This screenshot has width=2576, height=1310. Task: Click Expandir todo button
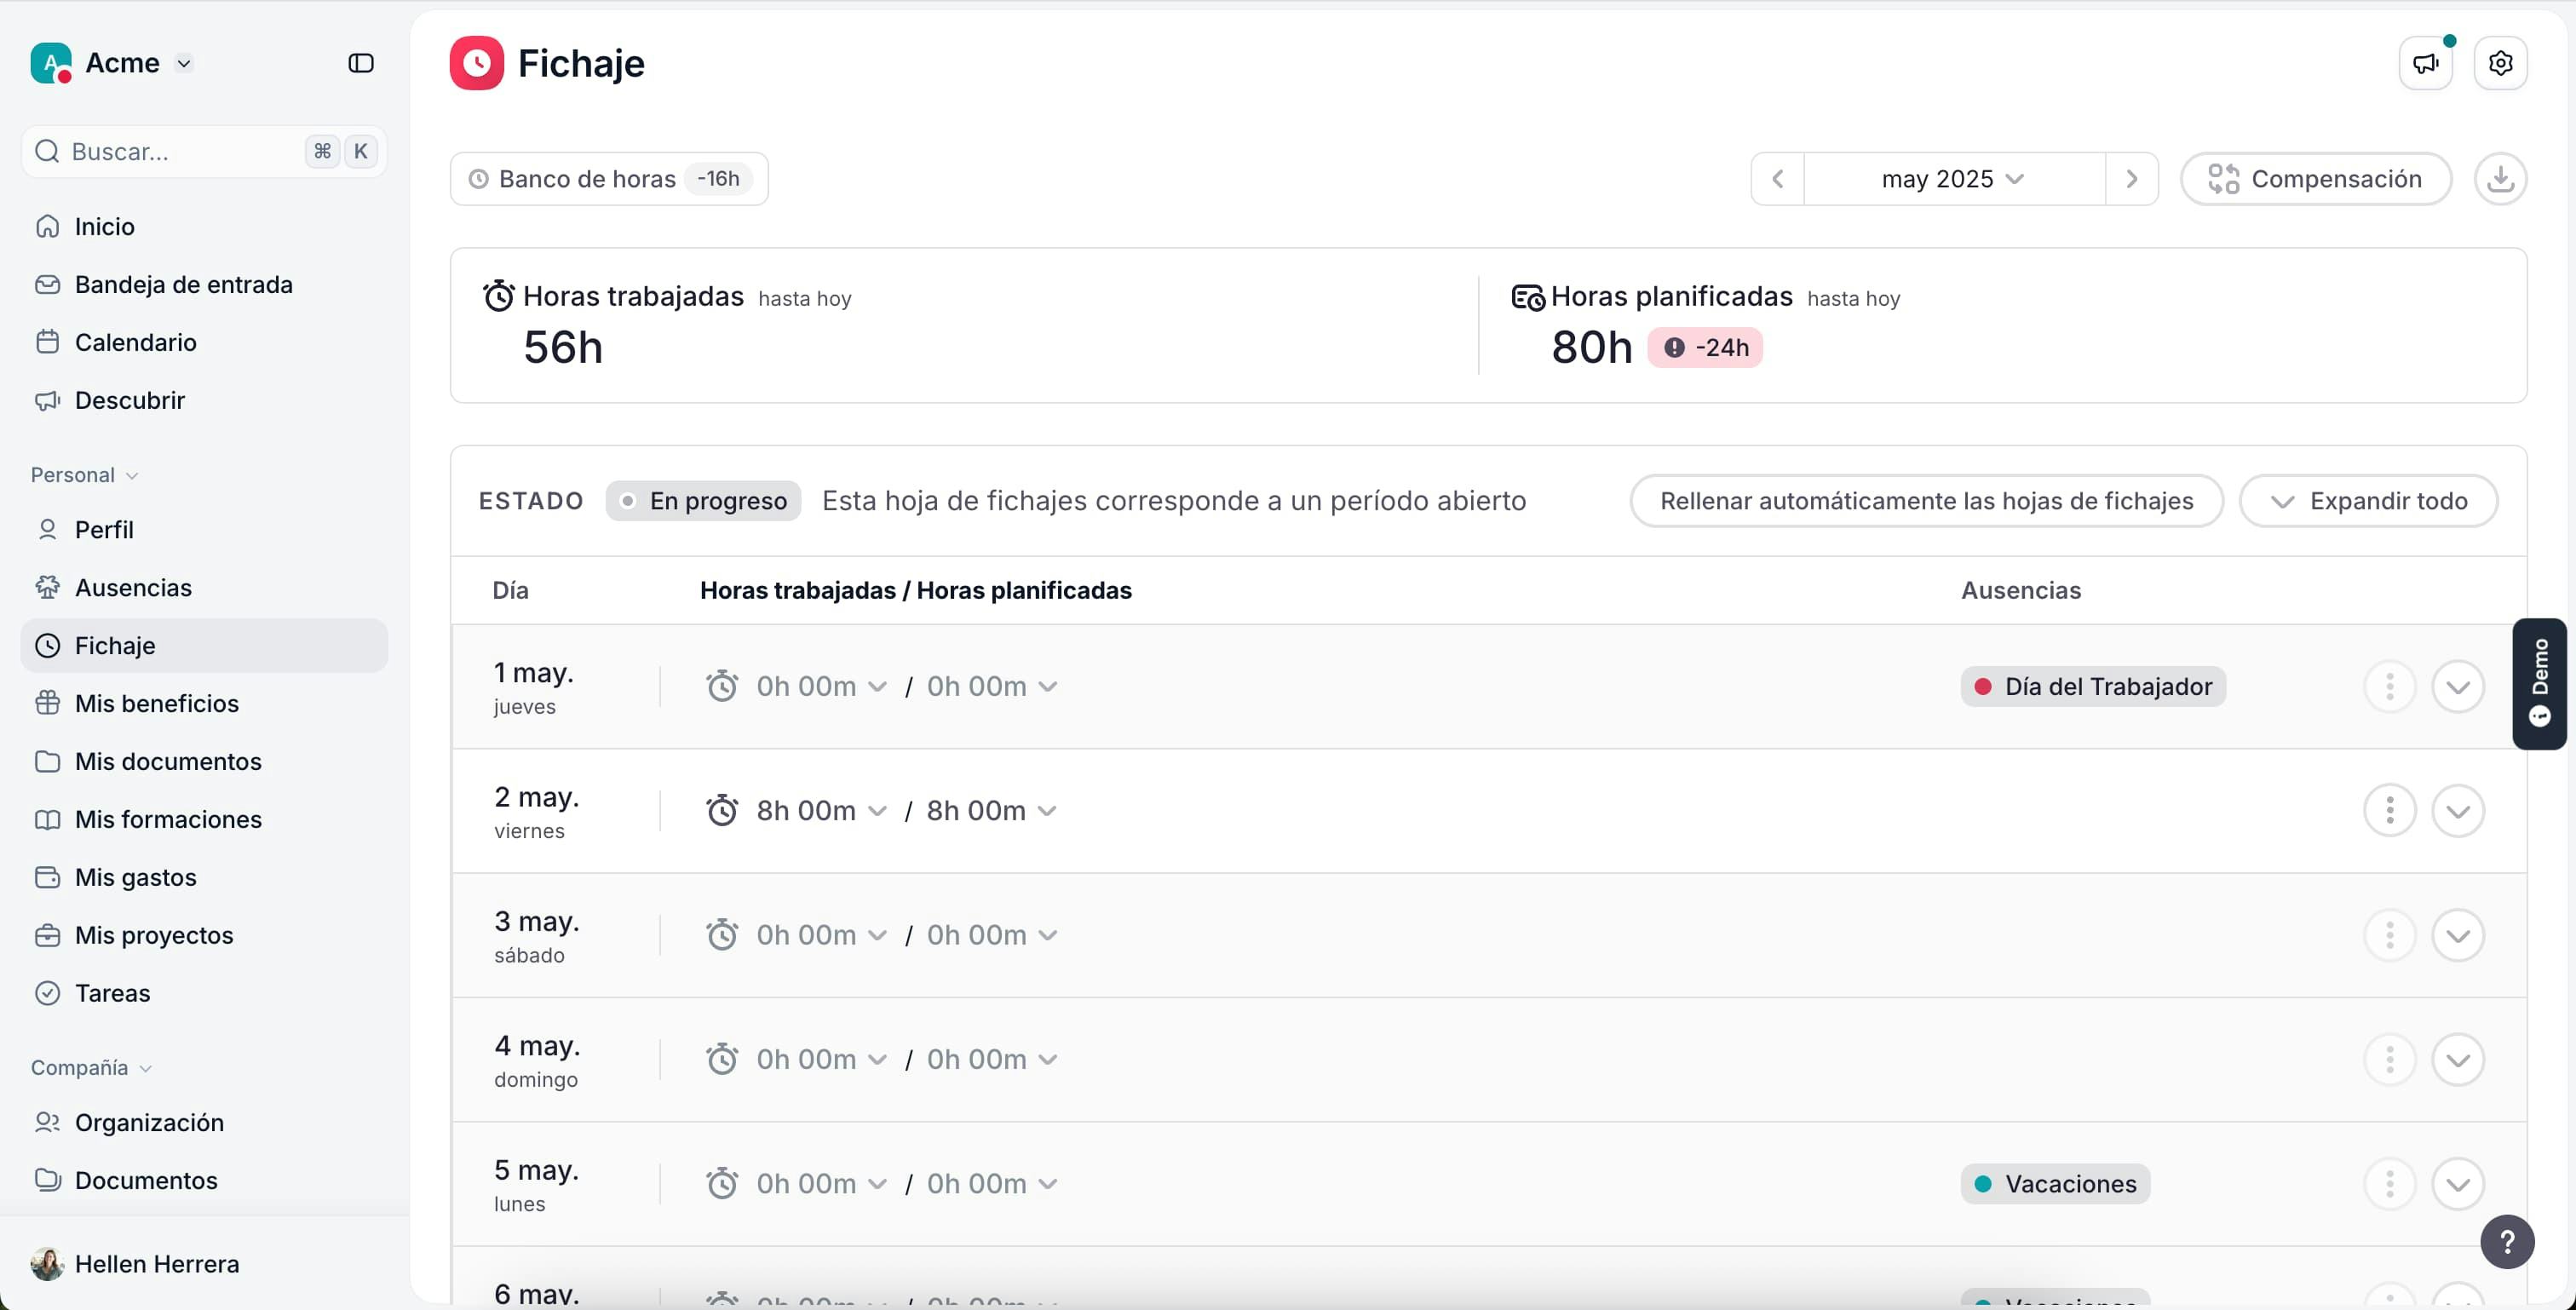(x=2368, y=501)
